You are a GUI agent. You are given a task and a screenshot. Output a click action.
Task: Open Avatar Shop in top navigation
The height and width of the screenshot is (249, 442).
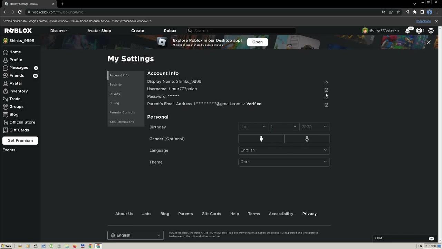click(99, 31)
